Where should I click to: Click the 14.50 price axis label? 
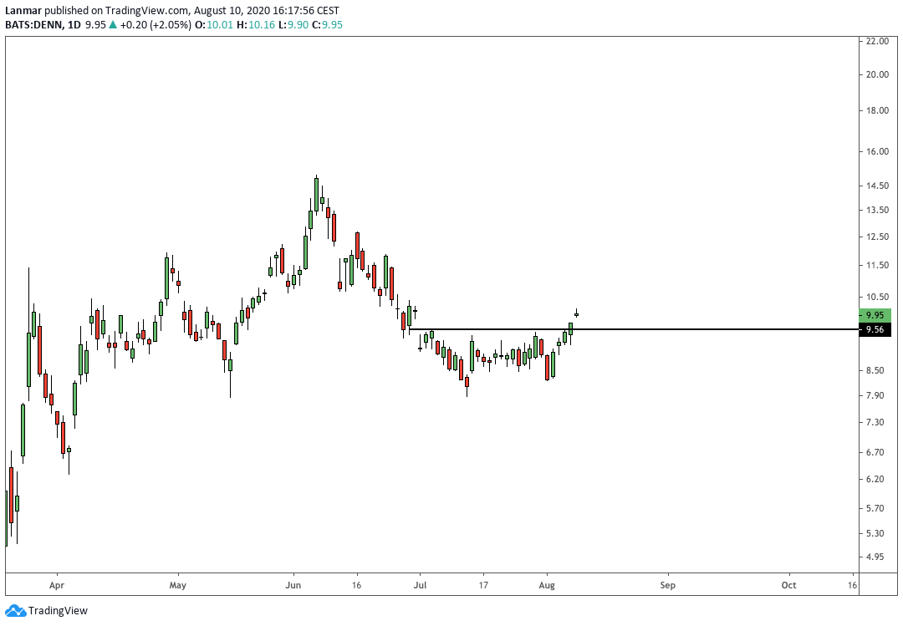coord(876,186)
